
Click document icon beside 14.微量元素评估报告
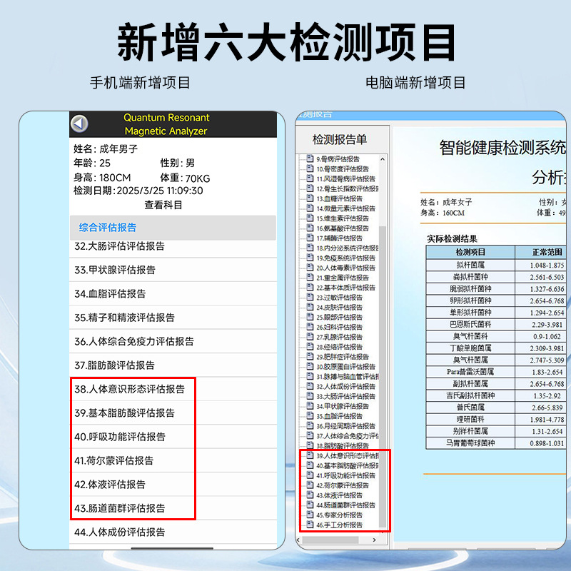tap(310, 208)
